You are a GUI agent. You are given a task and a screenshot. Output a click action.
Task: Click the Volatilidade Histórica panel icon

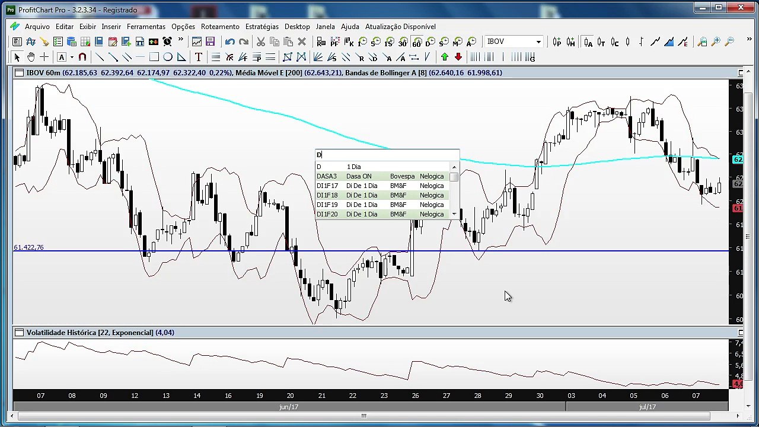click(19, 333)
